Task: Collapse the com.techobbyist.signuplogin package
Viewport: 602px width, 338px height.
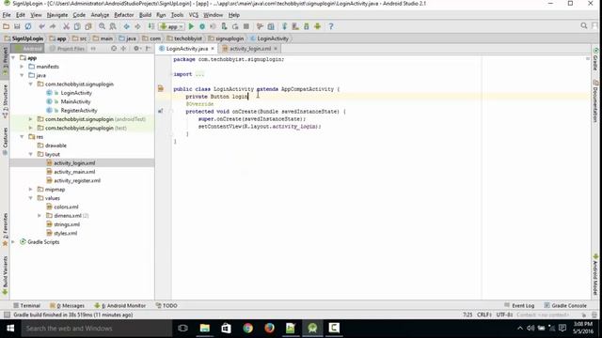Action: click(31, 84)
